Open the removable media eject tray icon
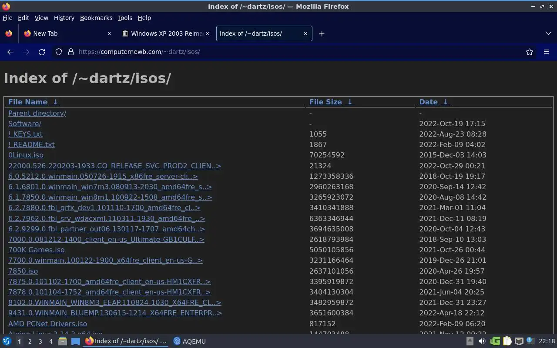 [470, 341]
